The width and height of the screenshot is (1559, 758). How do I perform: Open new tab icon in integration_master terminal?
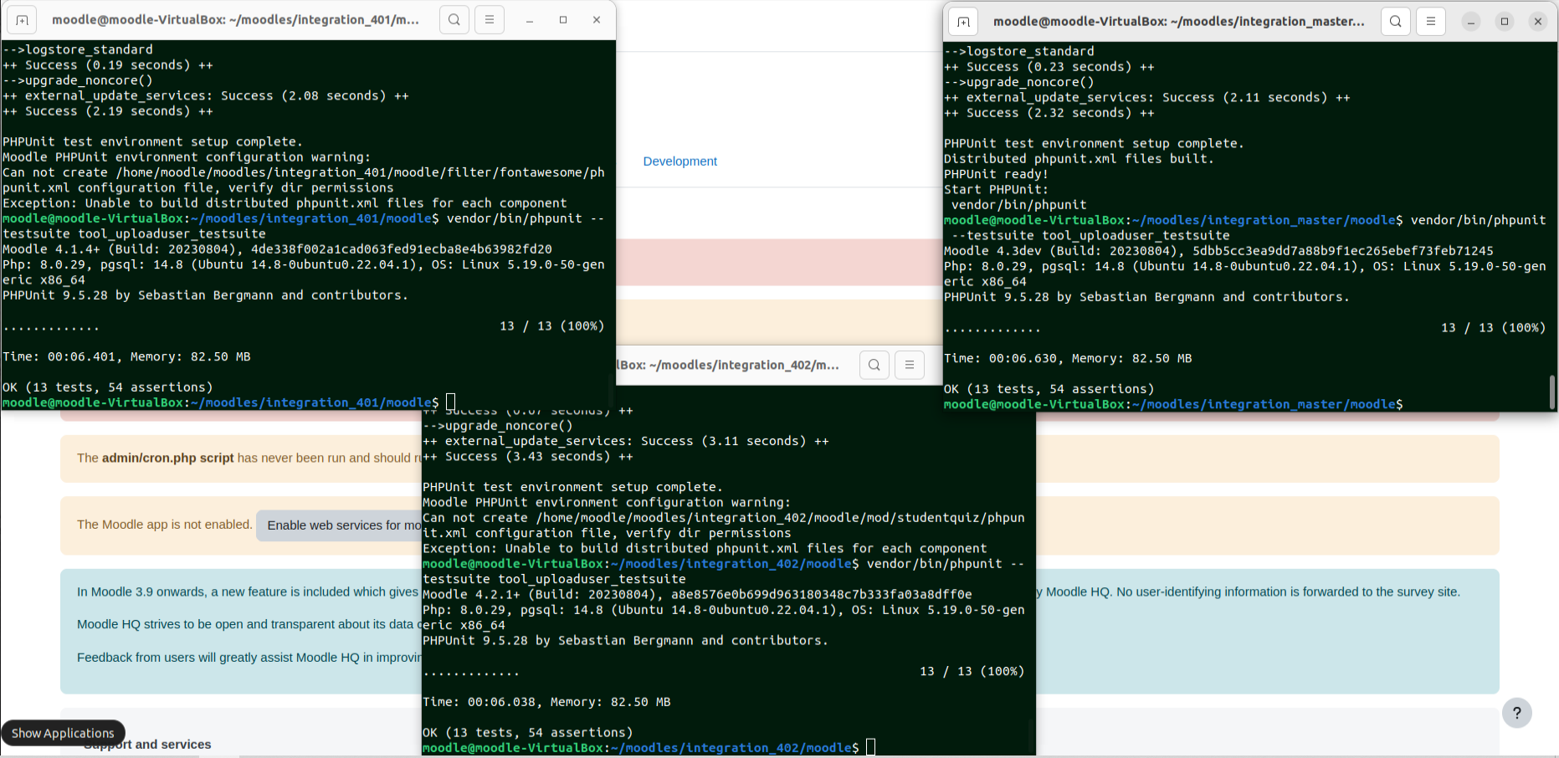pos(963,22)
